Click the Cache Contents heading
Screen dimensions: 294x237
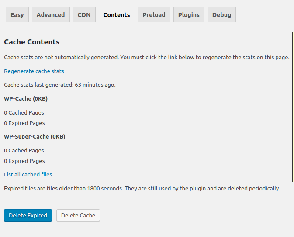(32, 42)
